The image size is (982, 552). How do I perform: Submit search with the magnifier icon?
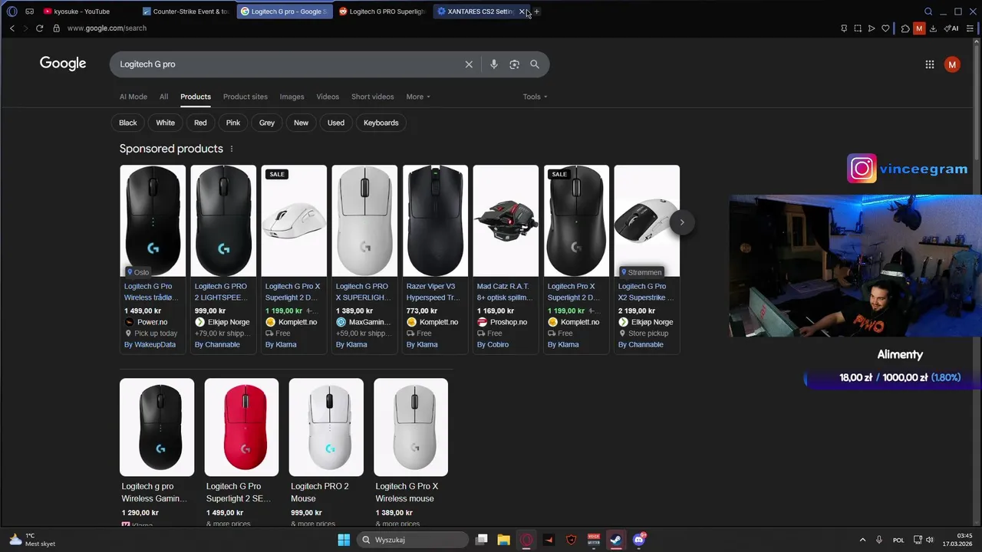click(x=535, y=64)
